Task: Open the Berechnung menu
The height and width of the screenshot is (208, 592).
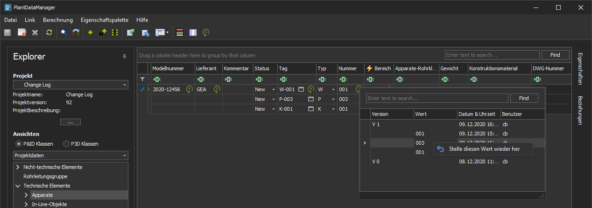Action: click(x=57, y=20)
